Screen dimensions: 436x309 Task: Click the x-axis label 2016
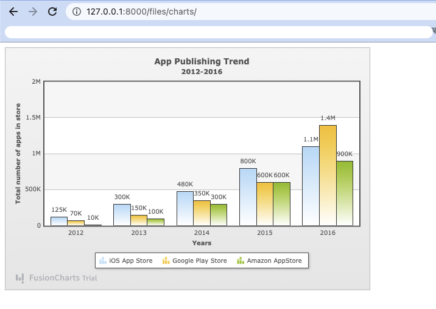[328, 233]
